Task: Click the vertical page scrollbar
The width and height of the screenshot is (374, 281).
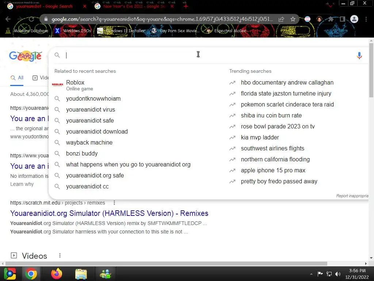Action: pyautogui.click(x=371, y=70)
